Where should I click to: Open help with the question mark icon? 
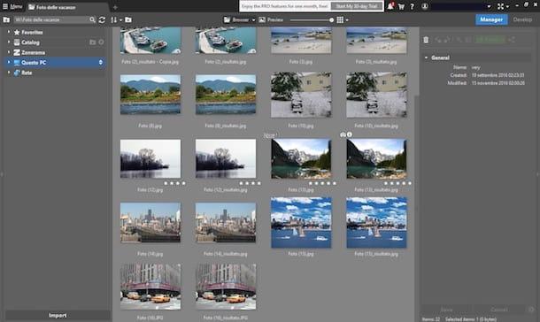tap(412, 6)
